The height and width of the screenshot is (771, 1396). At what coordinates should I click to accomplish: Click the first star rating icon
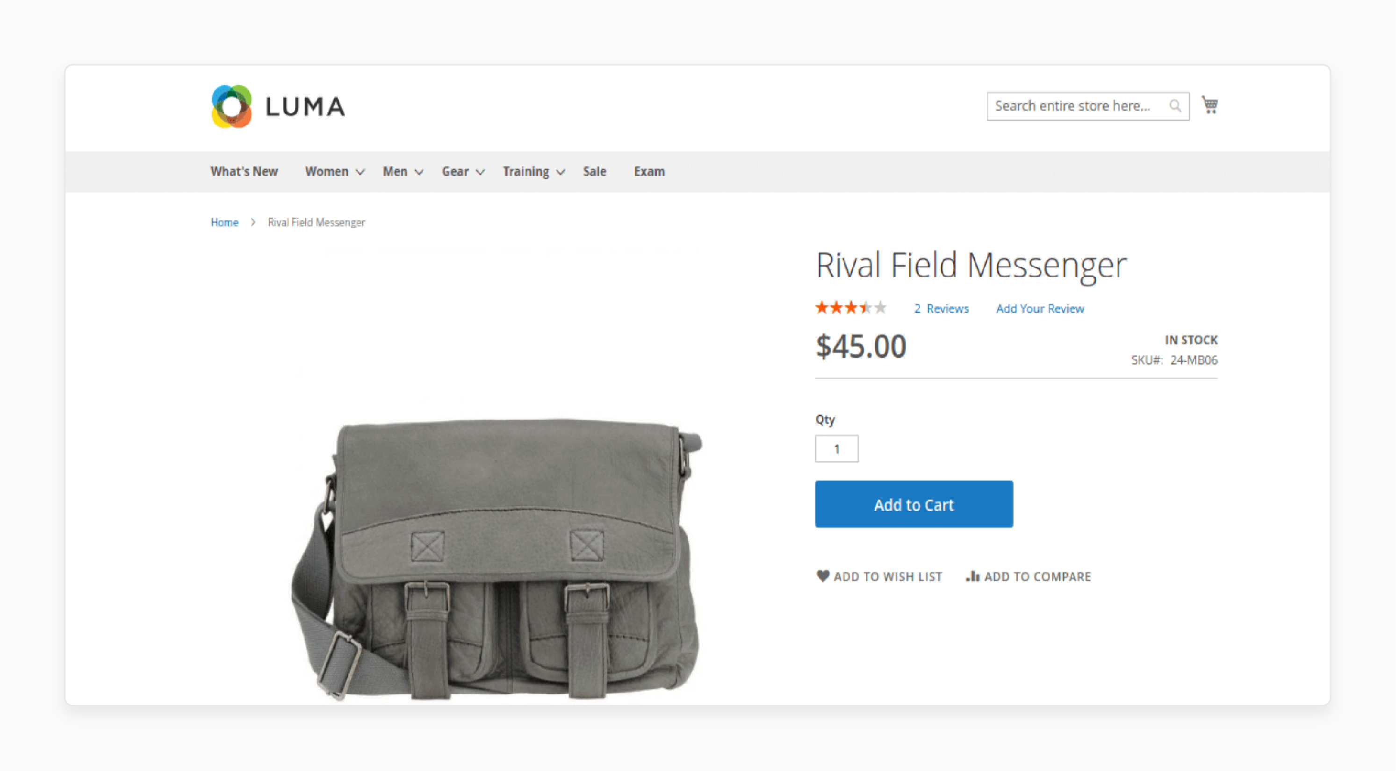tap(821, 308)
